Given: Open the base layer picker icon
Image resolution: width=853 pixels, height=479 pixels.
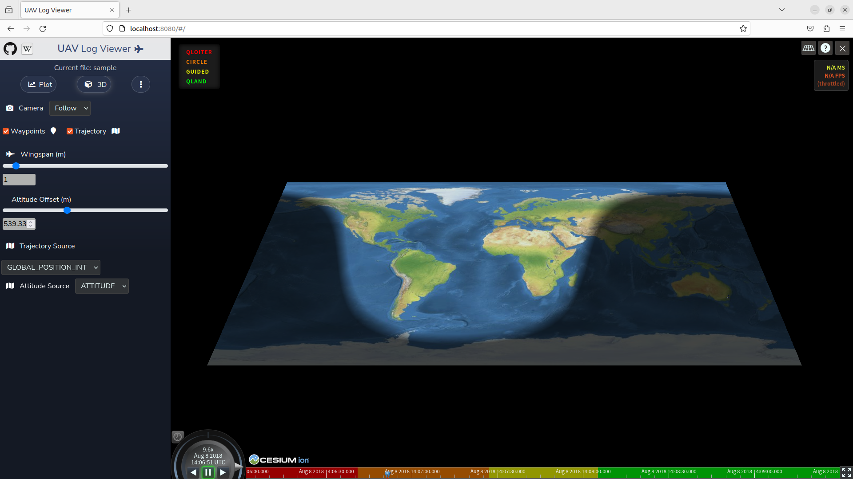Looking at the screenshot, I should [x=808, y=48].
